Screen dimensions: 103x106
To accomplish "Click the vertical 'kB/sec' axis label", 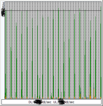I will [3, 5].
